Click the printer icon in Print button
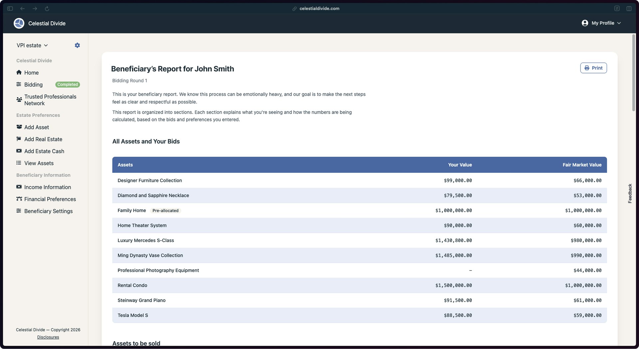 (587, 68)
